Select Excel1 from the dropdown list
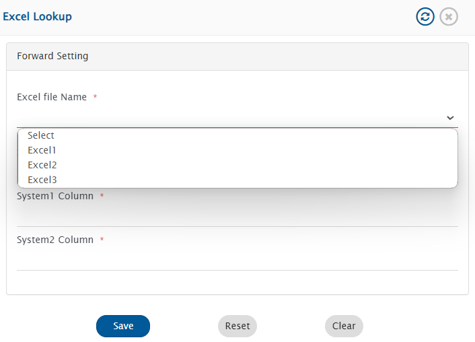Image resolution: width=475 pixels, height=342 pixels. coord(42,150)
